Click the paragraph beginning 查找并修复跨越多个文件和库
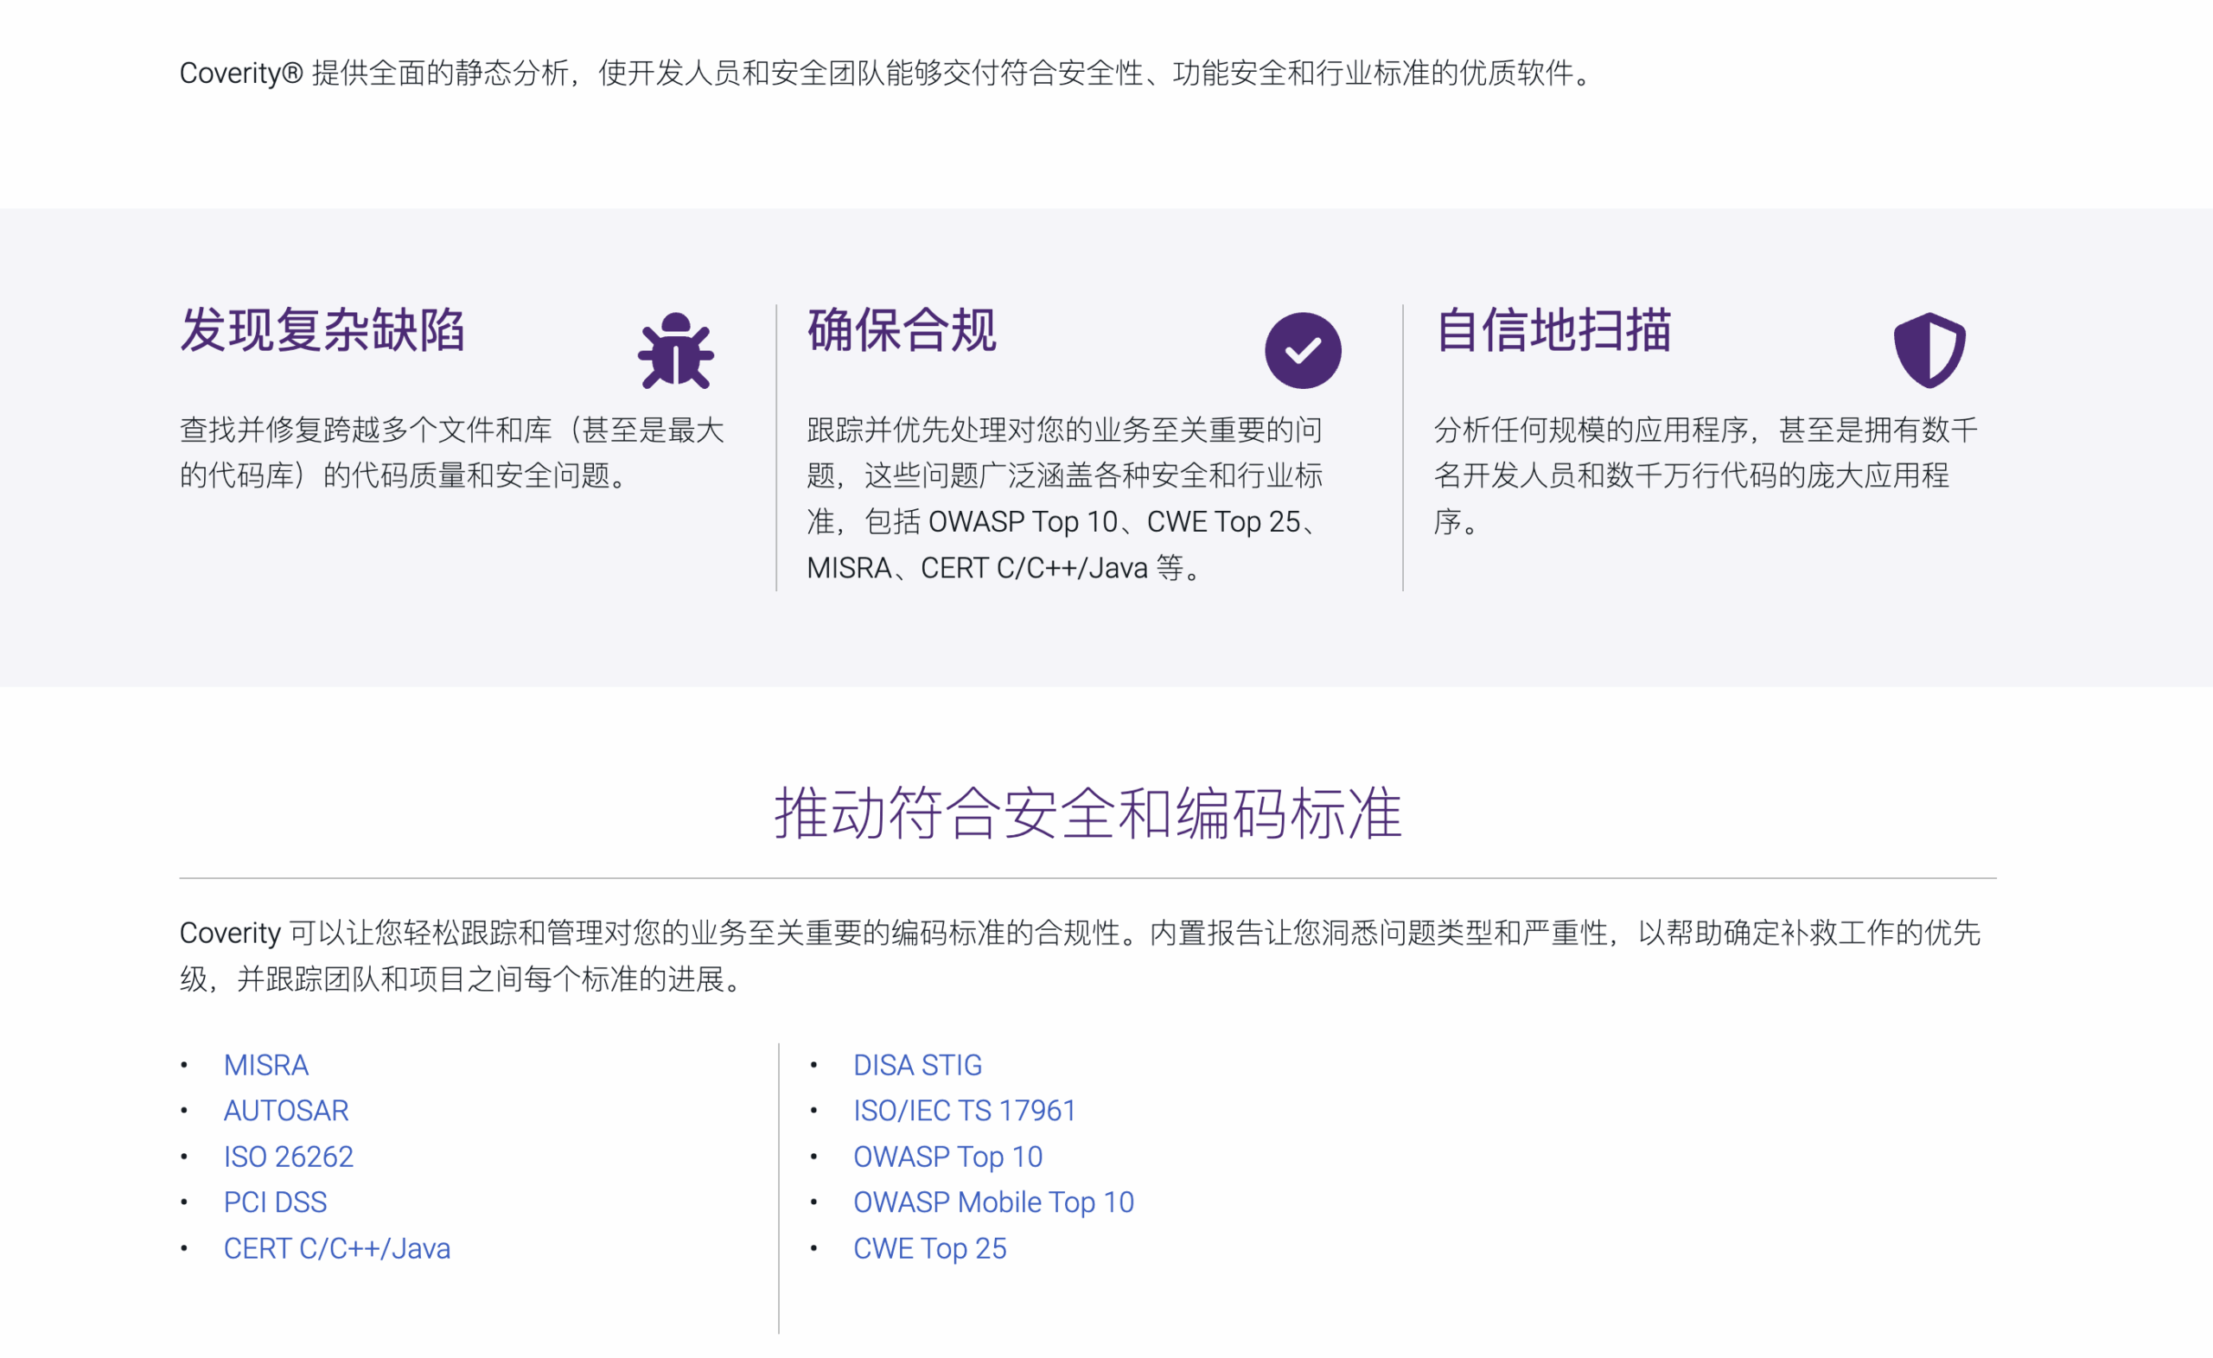The image size is (2213, 1358). pyautogui.click(x=452, y=453)
